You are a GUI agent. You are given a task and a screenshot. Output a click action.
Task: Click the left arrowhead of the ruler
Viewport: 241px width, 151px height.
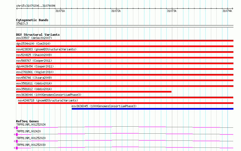point(17,9)
